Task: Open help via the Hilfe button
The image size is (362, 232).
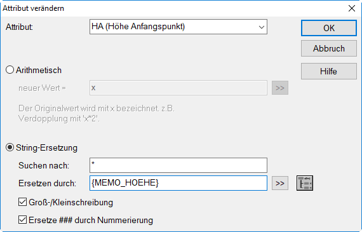Action: 329,71
